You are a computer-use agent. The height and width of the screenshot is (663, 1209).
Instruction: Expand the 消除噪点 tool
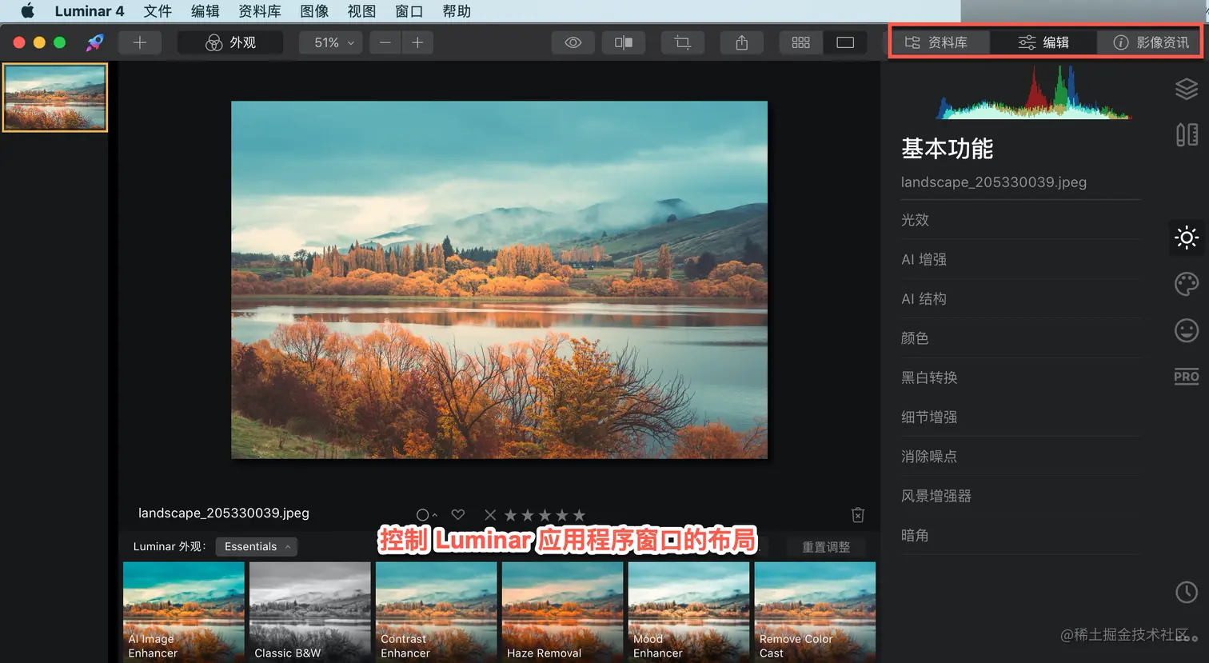[x=1020, y=457]
